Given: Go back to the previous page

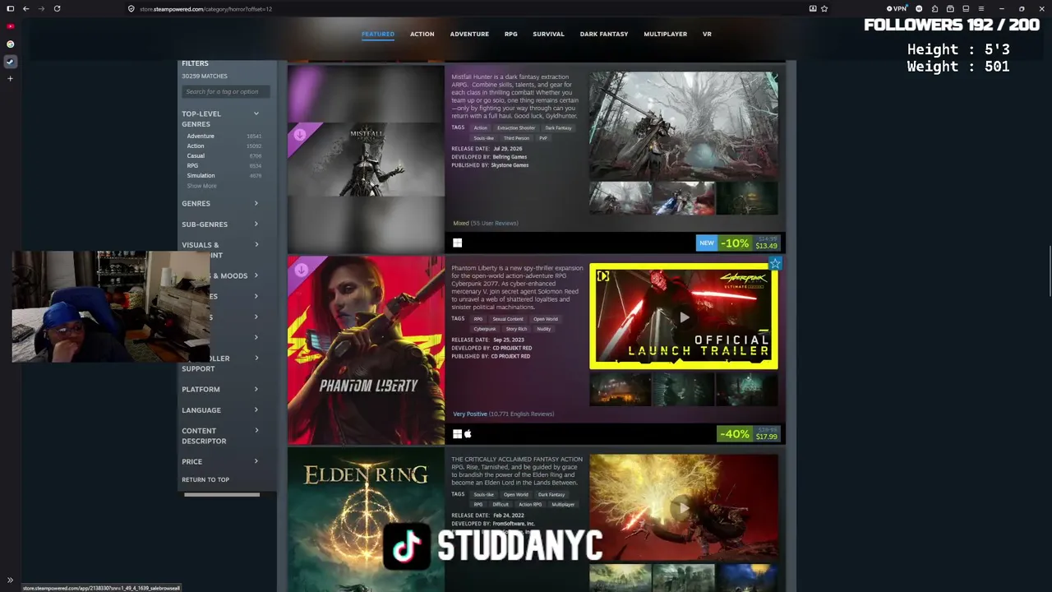Looking at the screenshot, I should coord(26,8).
